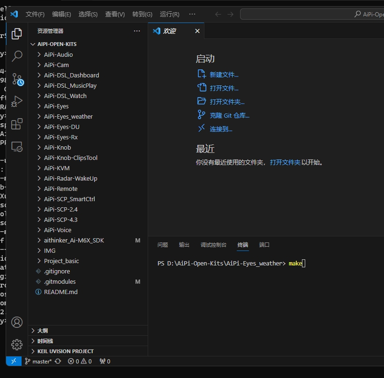Image resolution: width=384 pixels, height=378 pixels.
Task: Open the 选择(S) menu
Action: [x=88, y=14]
